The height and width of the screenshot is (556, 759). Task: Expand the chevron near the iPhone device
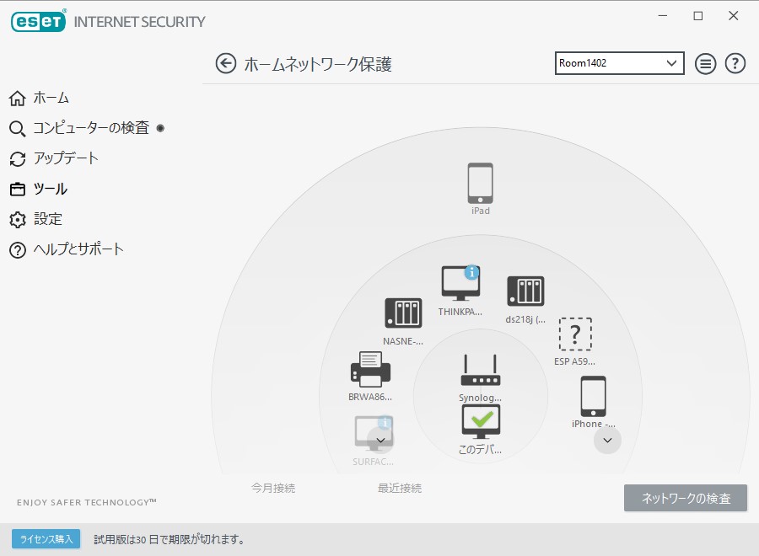(x=608, y=440)
